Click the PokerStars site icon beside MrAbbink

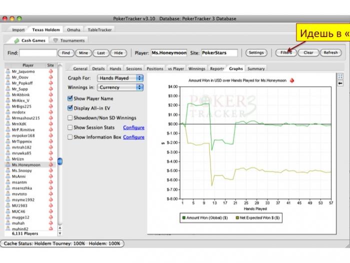click(x=51, y=95)
